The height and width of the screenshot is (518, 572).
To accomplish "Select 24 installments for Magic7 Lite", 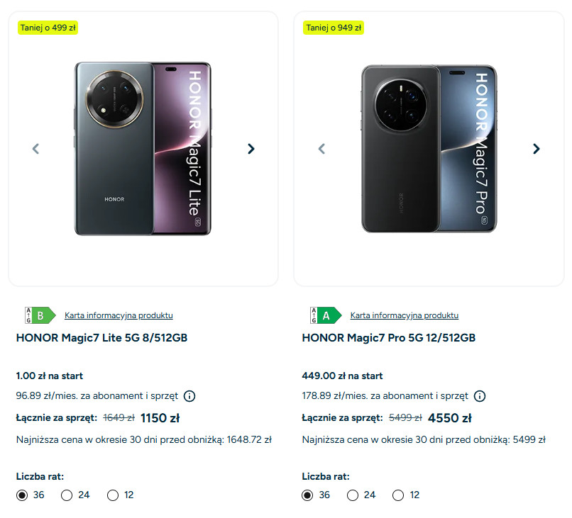I will pos(67,495).
